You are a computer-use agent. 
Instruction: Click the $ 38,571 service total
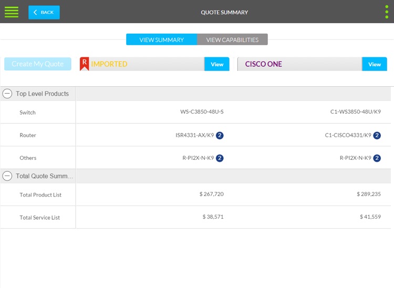[x=213, y=217]
